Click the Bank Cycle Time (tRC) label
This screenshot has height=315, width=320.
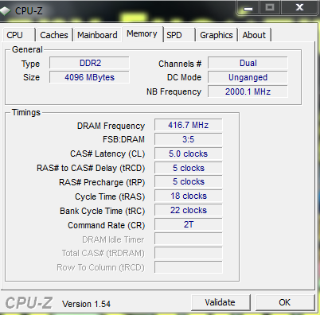[x=103, y=211]
